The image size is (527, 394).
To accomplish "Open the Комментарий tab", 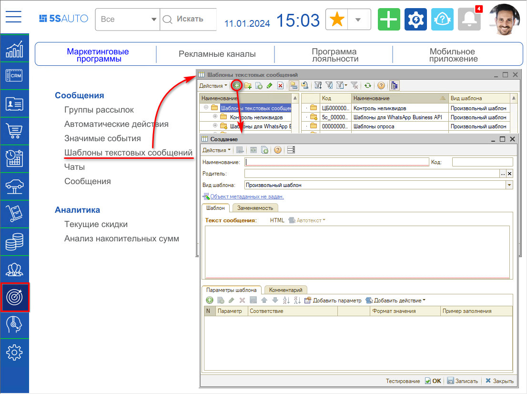I will coord(286,290).
